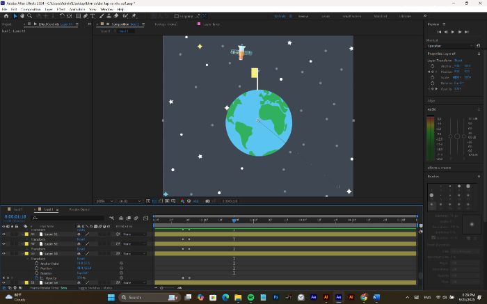Open the Effect menu
Viewport: 487px width, 304px height.
click(x=61, y=9)
